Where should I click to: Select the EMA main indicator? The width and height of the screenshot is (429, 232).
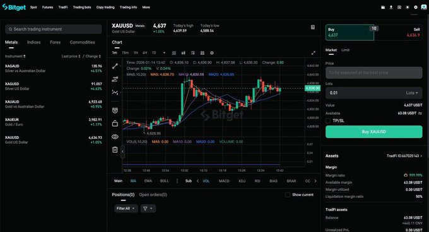148,181
